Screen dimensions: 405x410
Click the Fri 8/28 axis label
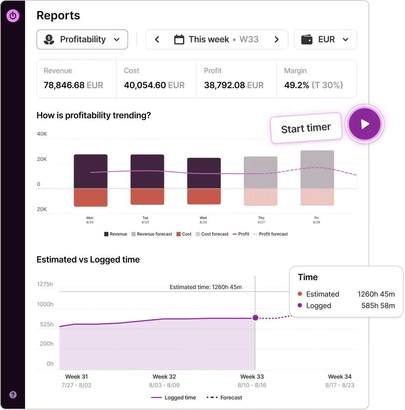(316, 220)
